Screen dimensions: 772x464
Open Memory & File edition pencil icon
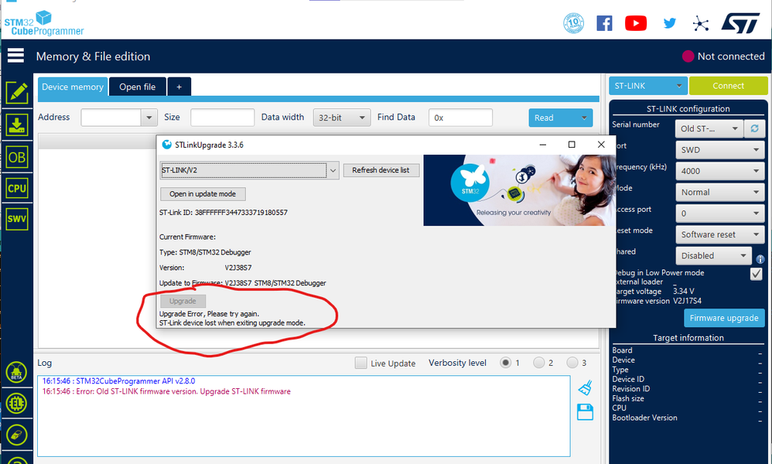coord(17,93)
